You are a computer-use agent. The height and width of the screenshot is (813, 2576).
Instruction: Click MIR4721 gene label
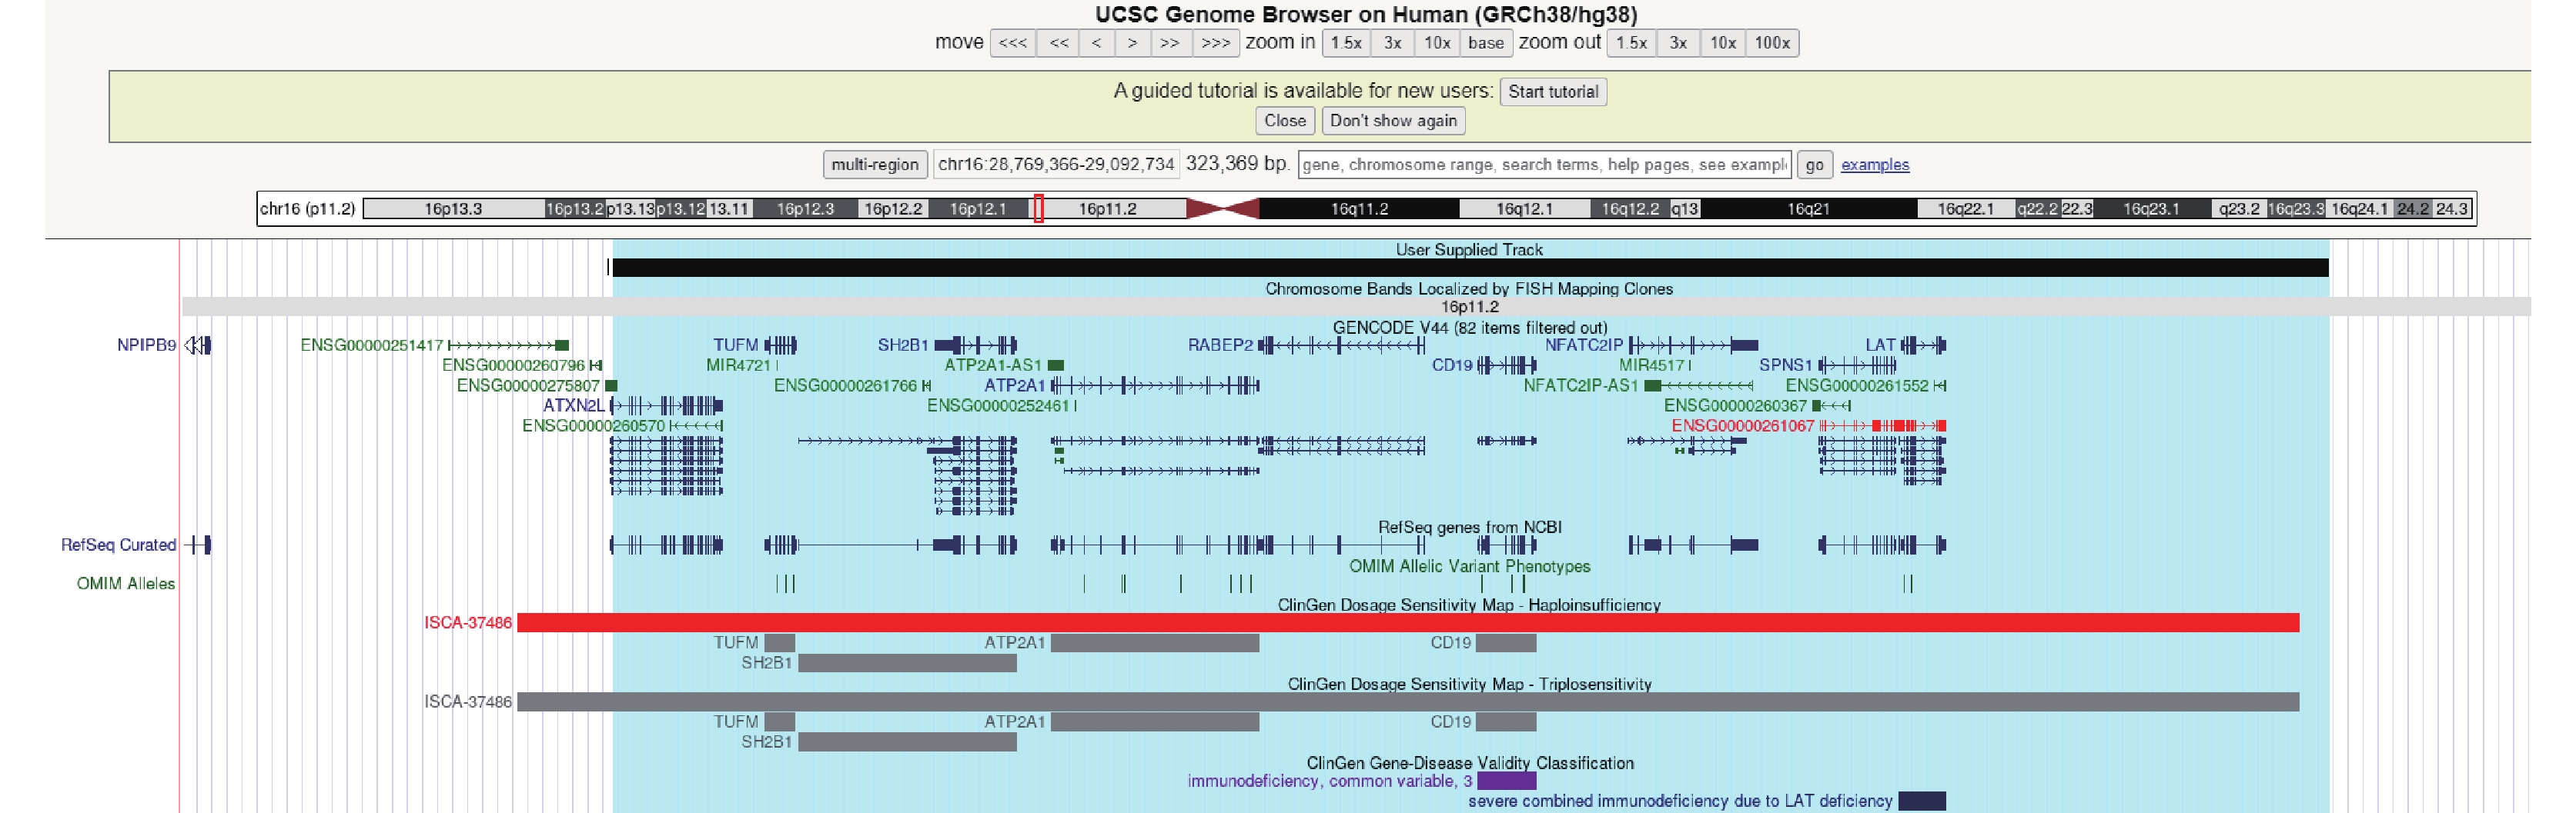point(738,365)
